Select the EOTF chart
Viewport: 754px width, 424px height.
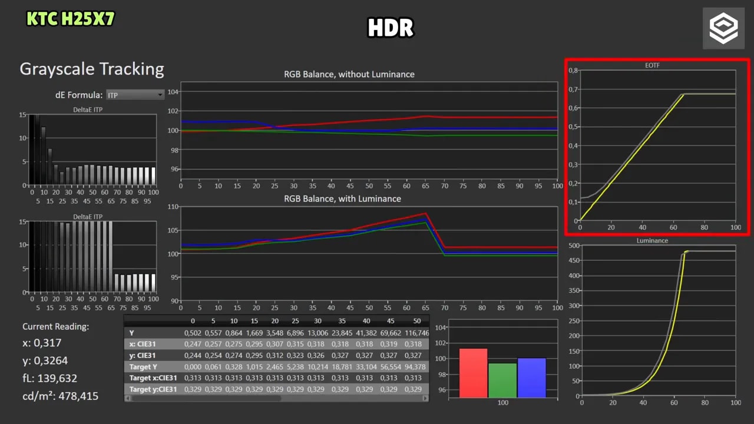[657, 147]
